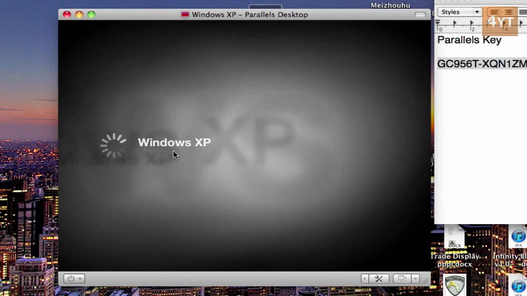Click the Meizhouhu user name in menu bar

click(x=390, y=5)
